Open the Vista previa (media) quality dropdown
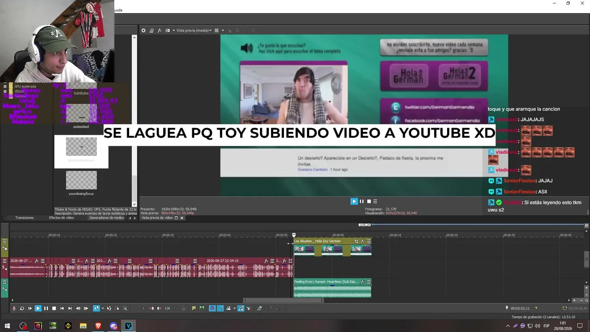This screenshot has width=590, height=332. click(x=194, y=30)
